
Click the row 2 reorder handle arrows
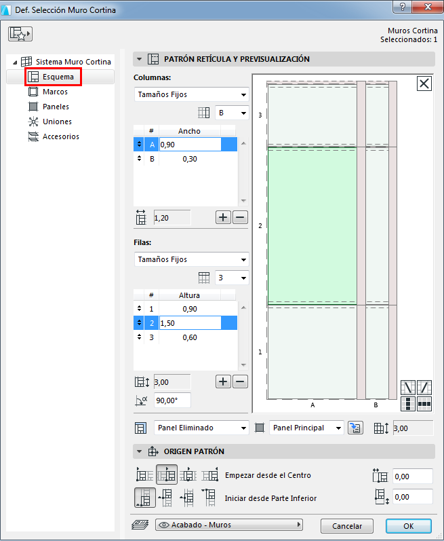pos(139,323)
